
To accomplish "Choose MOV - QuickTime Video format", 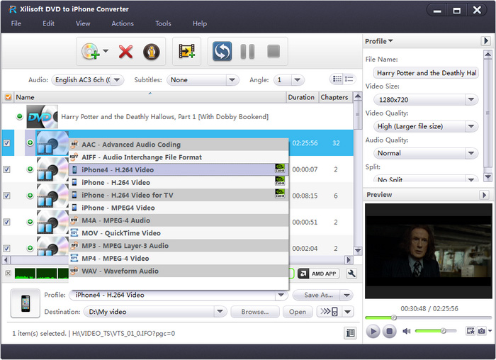I will point(179,233).
